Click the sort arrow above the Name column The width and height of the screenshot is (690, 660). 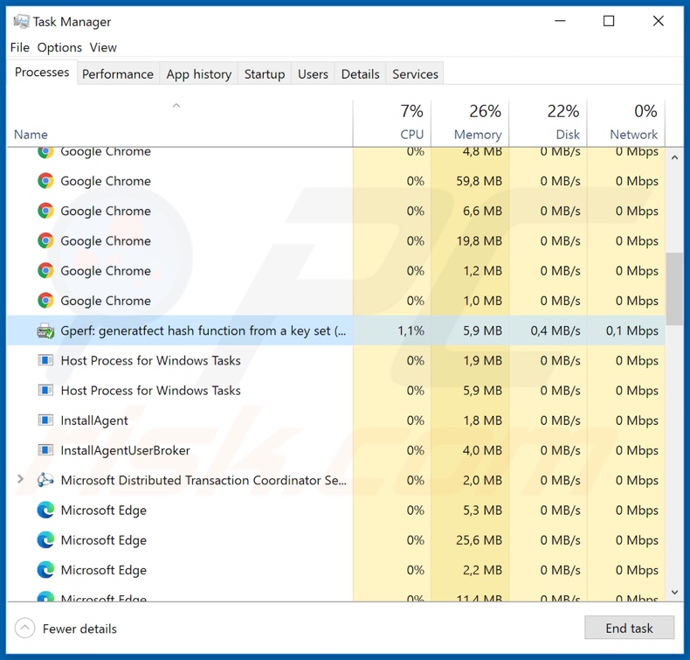176,105
